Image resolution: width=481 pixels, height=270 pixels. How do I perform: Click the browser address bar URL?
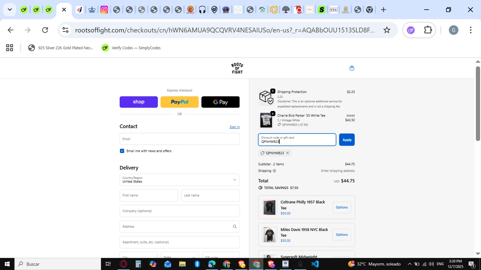click(224, 30)
